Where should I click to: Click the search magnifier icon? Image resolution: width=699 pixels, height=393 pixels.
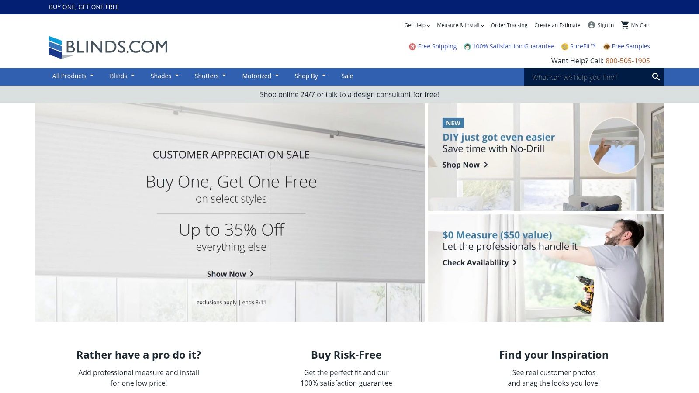point(656,77)
